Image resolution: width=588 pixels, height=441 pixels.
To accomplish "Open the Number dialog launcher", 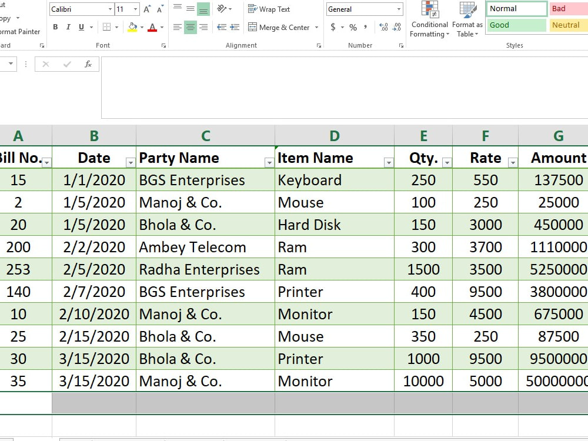I will [x=401, y=45].
